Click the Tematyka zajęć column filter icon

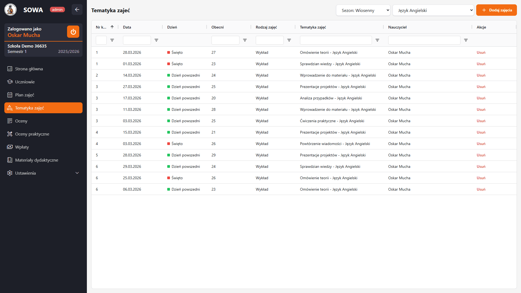(x=377, y=40)
